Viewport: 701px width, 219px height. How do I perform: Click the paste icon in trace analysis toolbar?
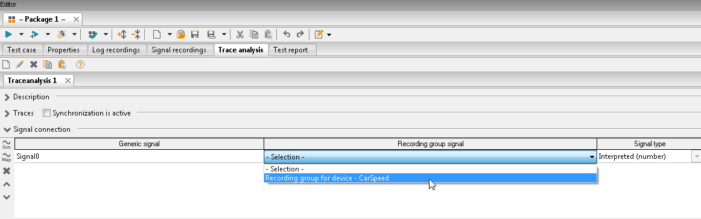coord(62,64)
